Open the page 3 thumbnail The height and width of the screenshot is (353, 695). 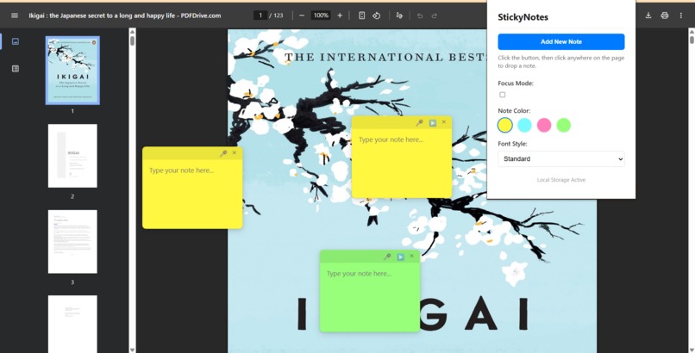pos(72,242)
